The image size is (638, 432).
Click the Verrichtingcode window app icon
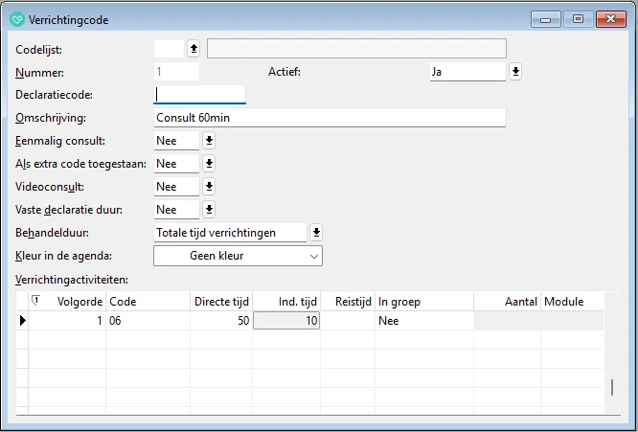(16, 17)
